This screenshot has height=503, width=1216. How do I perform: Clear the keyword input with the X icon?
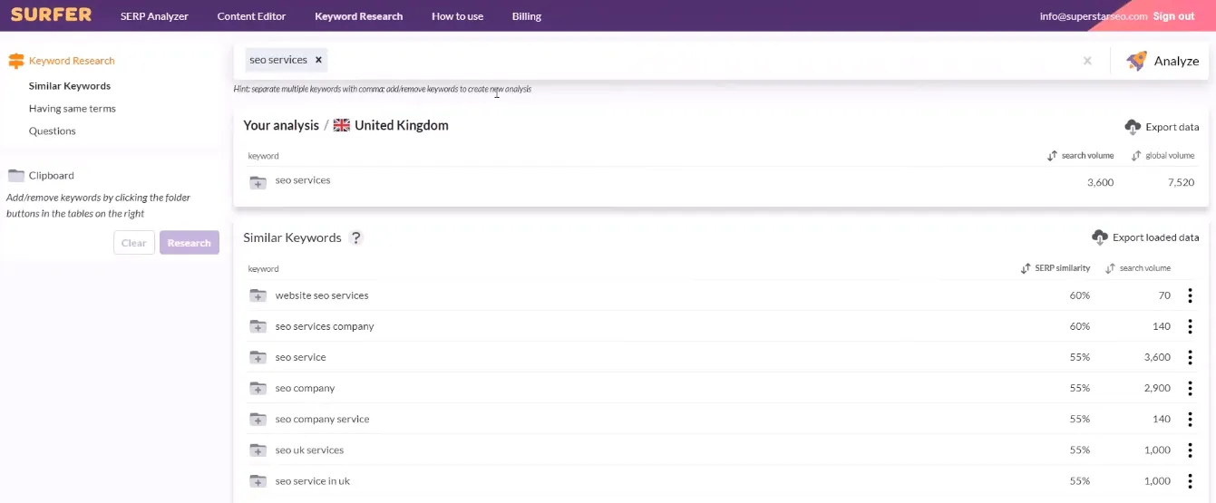pyautogui.click(x=1087, y=61)
